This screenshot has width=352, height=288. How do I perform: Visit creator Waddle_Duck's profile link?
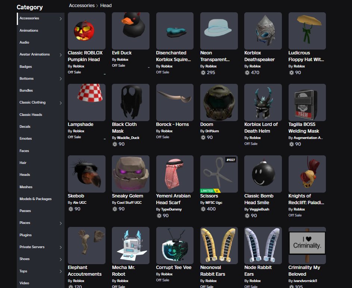tap(128, 138)
